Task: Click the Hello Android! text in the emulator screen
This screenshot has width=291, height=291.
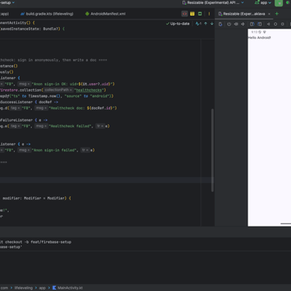Action: (x=259, y=38)
